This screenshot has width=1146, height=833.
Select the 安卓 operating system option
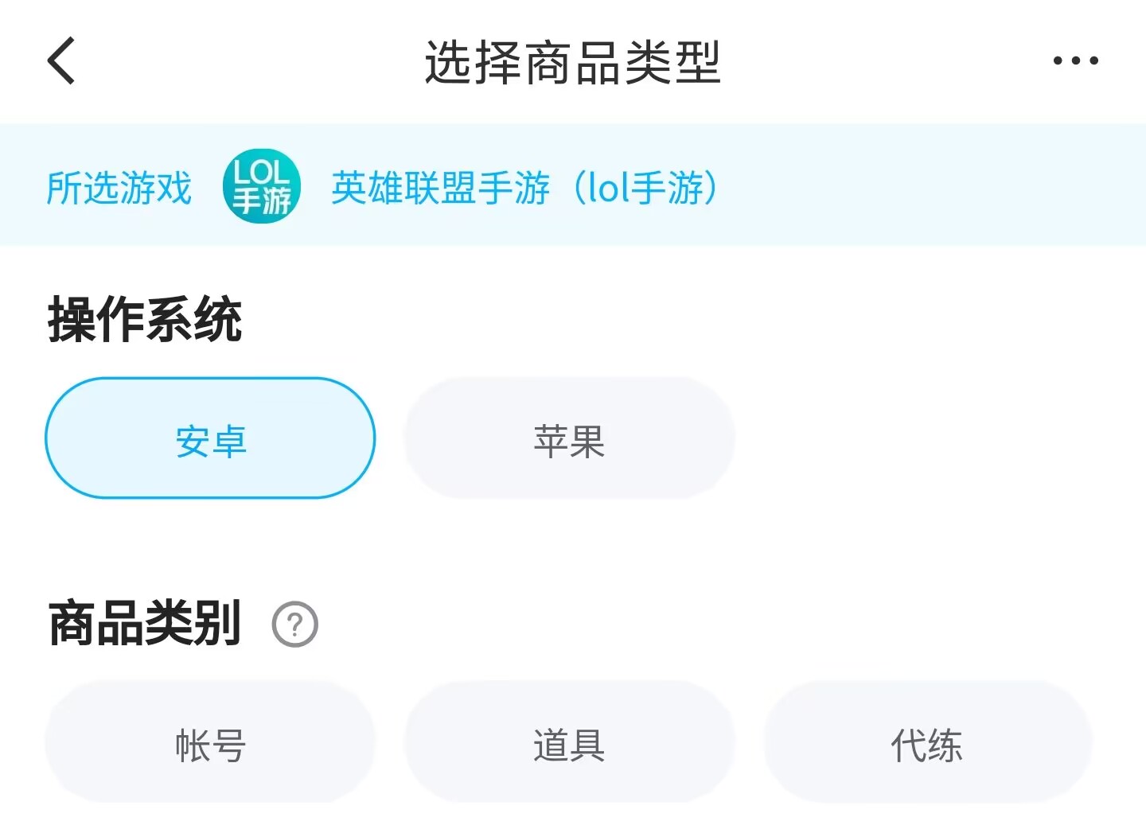pos(210,438)
